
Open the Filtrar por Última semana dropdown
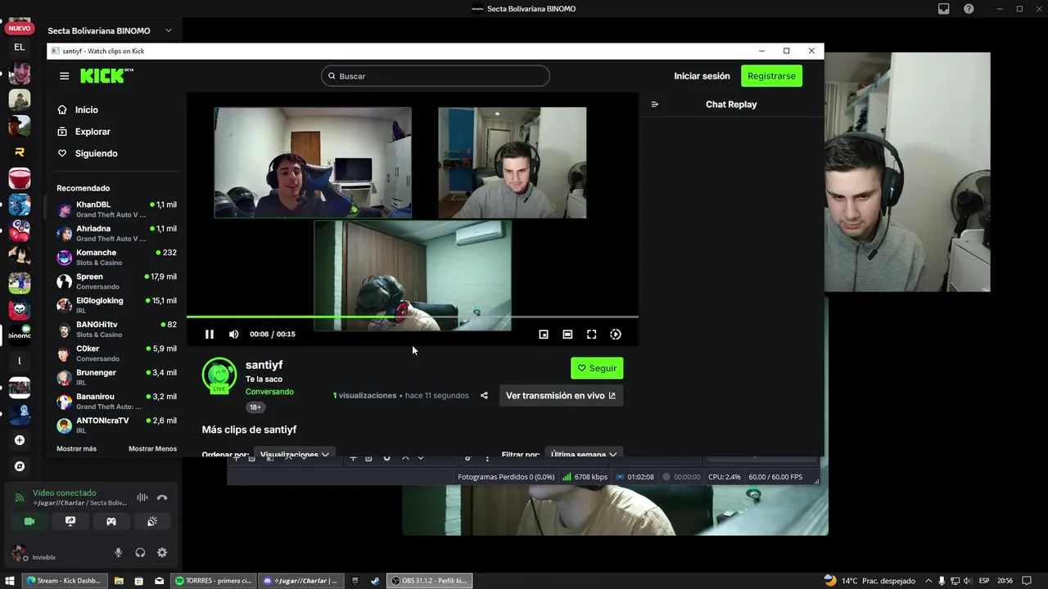[584, 454]
